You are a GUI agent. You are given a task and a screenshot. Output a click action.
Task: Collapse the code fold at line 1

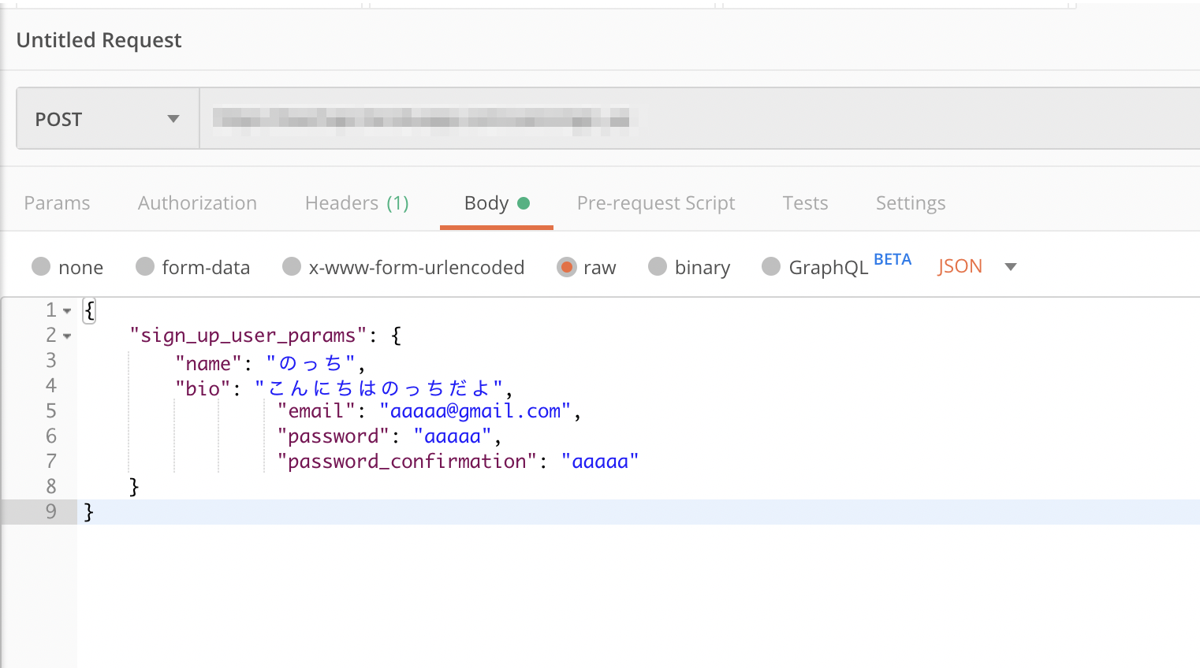(x=67, y=311)
